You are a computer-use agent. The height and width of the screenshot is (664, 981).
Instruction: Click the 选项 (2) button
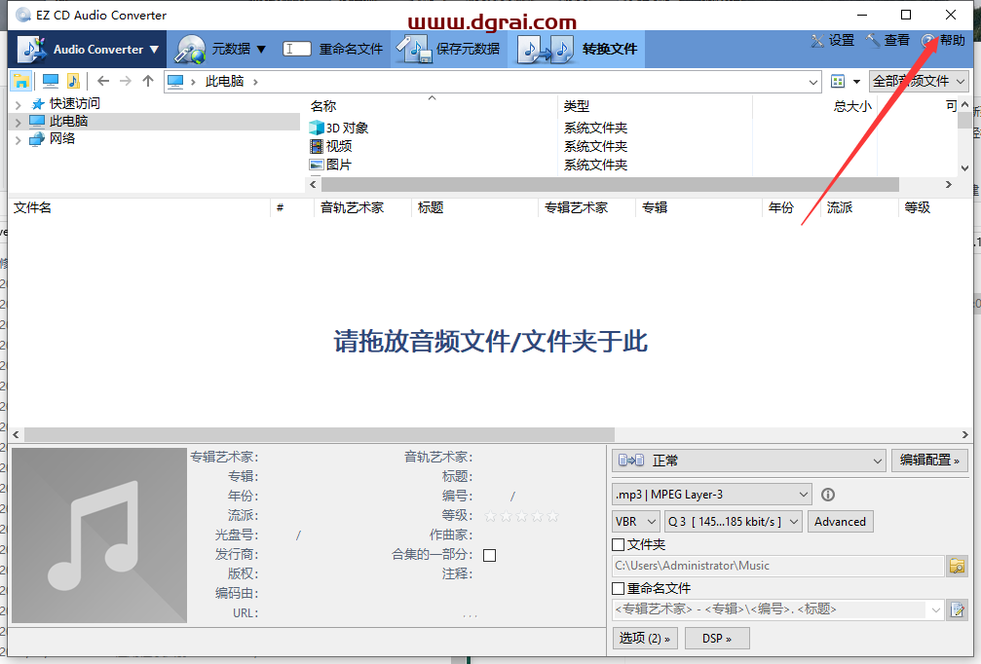pos(644,639)
